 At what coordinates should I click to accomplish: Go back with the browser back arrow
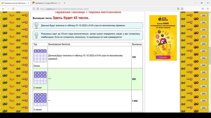coord(3,9)
